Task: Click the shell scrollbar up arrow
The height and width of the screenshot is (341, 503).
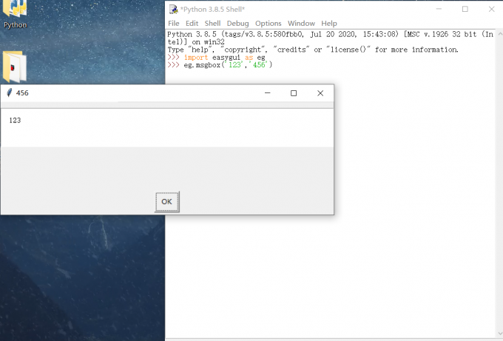Action: [x=500, y=33]
